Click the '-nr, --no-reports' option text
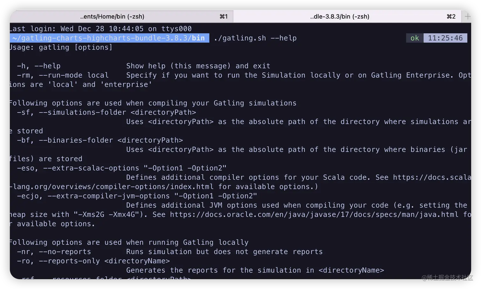Screen dimensions: 481x289 (x=54, y=252)
